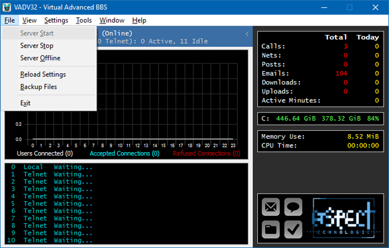Click the Total column header
Screen dimensions: 389x248
335,38
